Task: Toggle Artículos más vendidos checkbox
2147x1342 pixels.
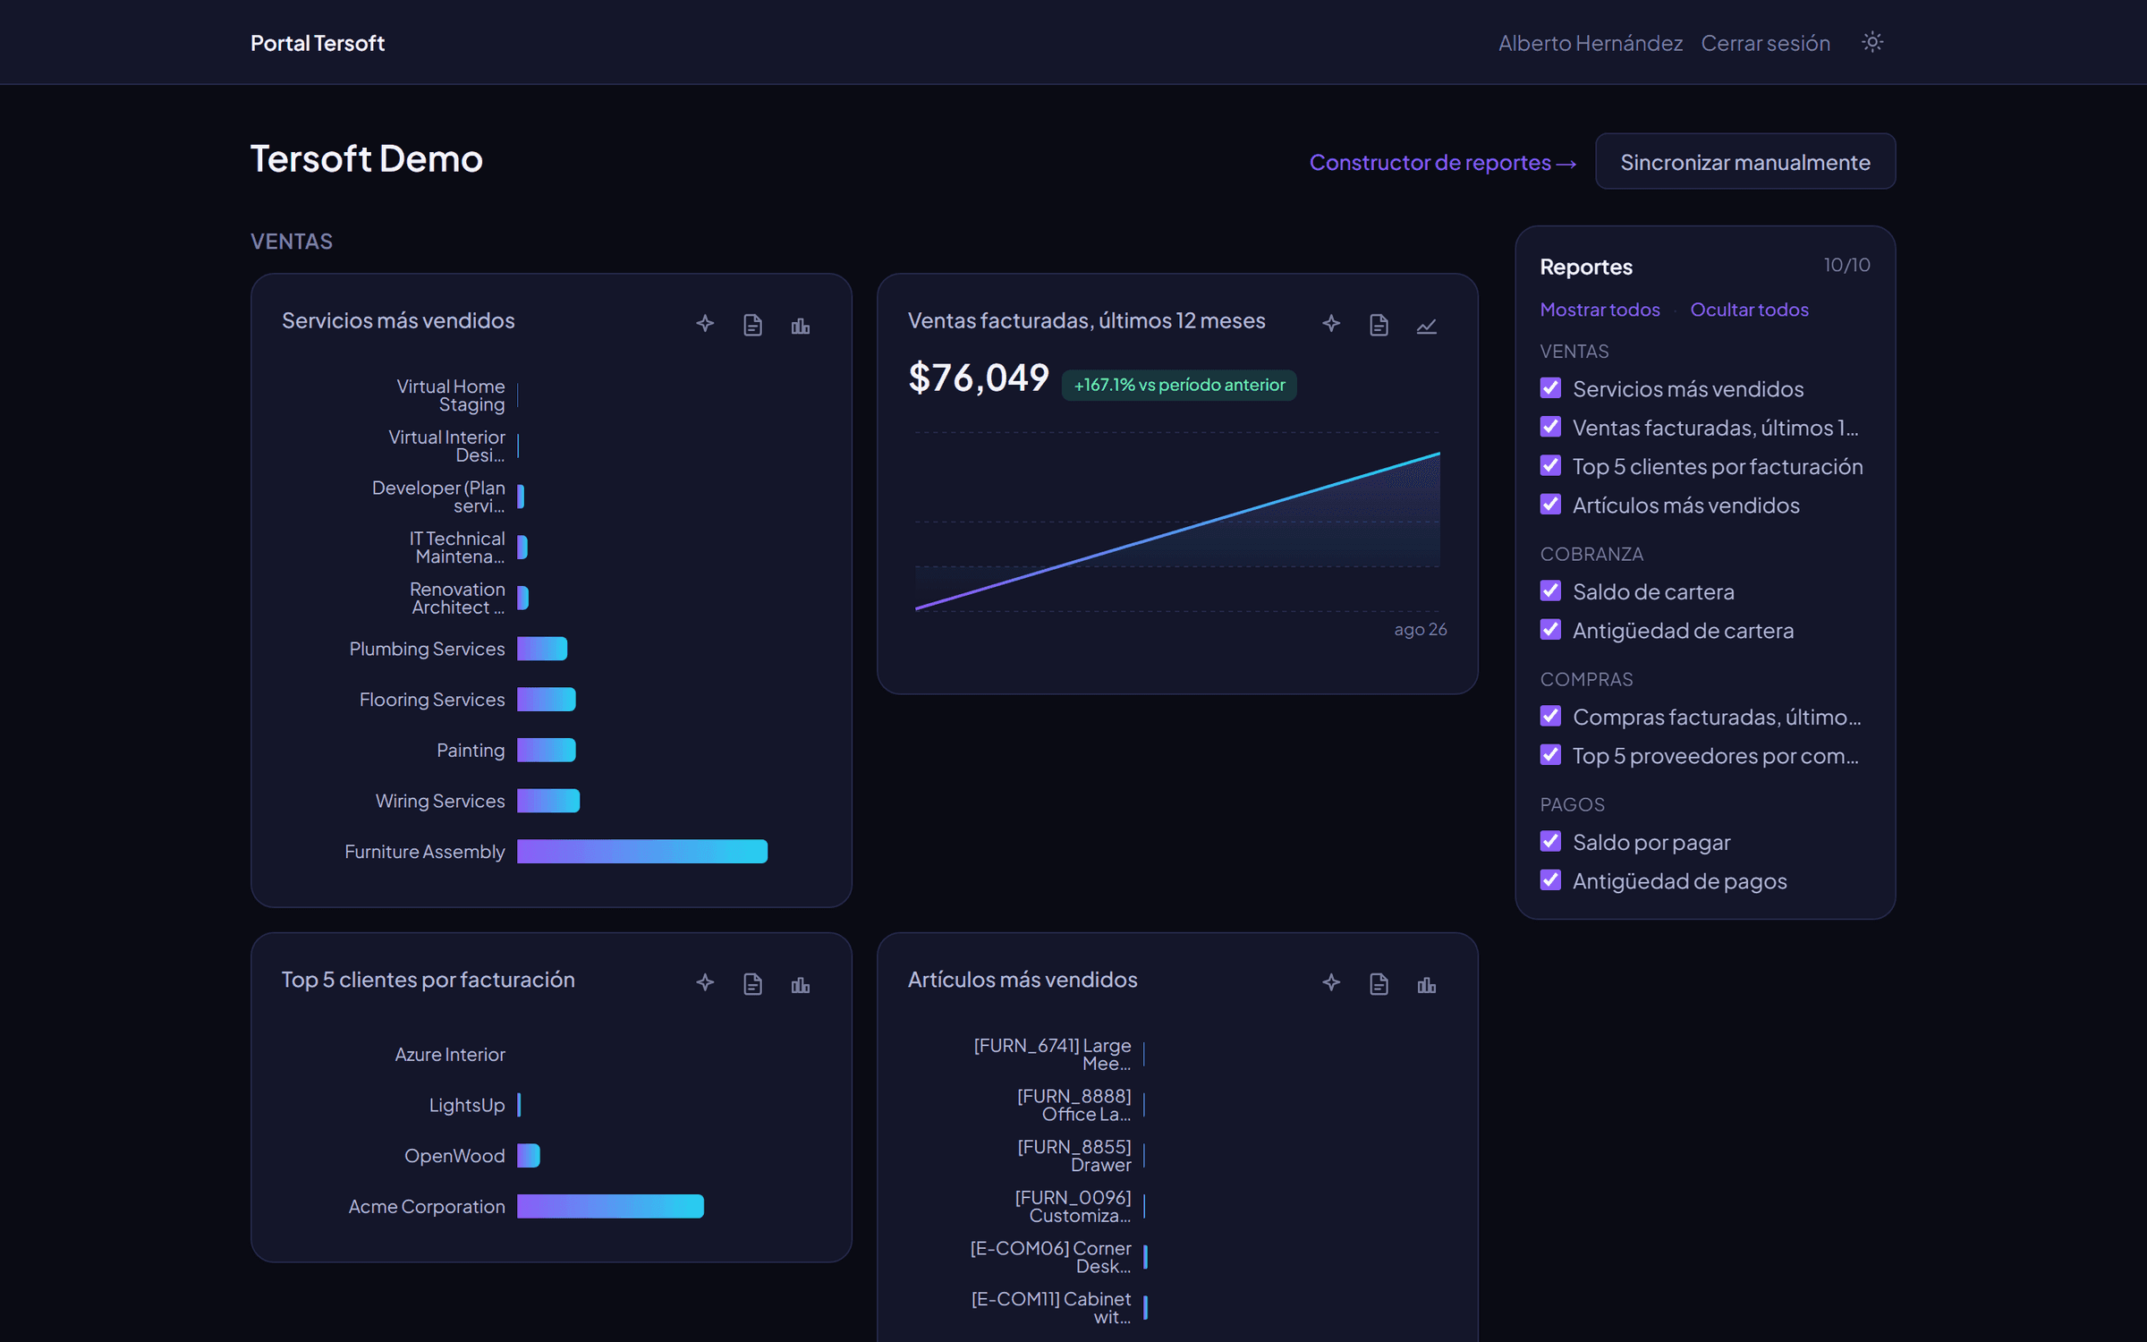Action: (1550, 505)
